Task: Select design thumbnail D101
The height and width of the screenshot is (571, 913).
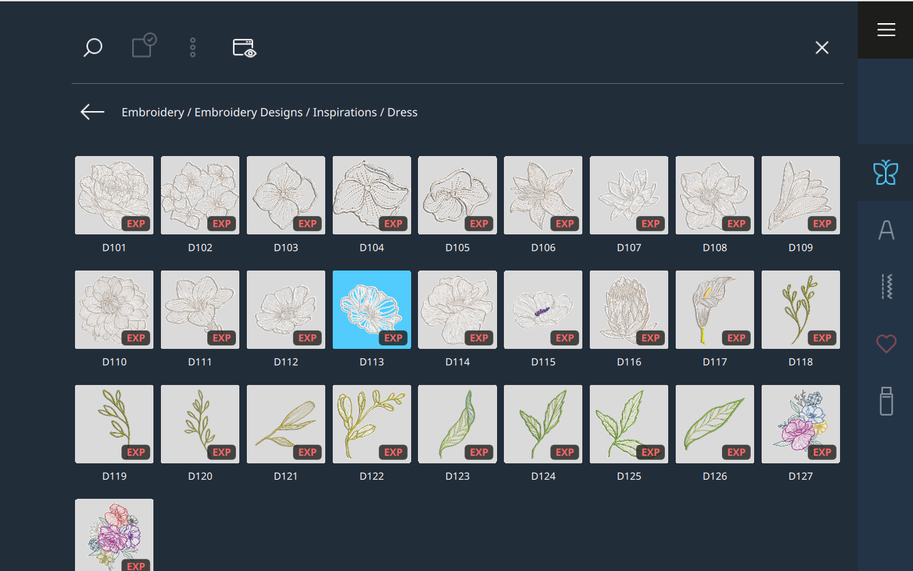Action: click(x=114, y=196)
